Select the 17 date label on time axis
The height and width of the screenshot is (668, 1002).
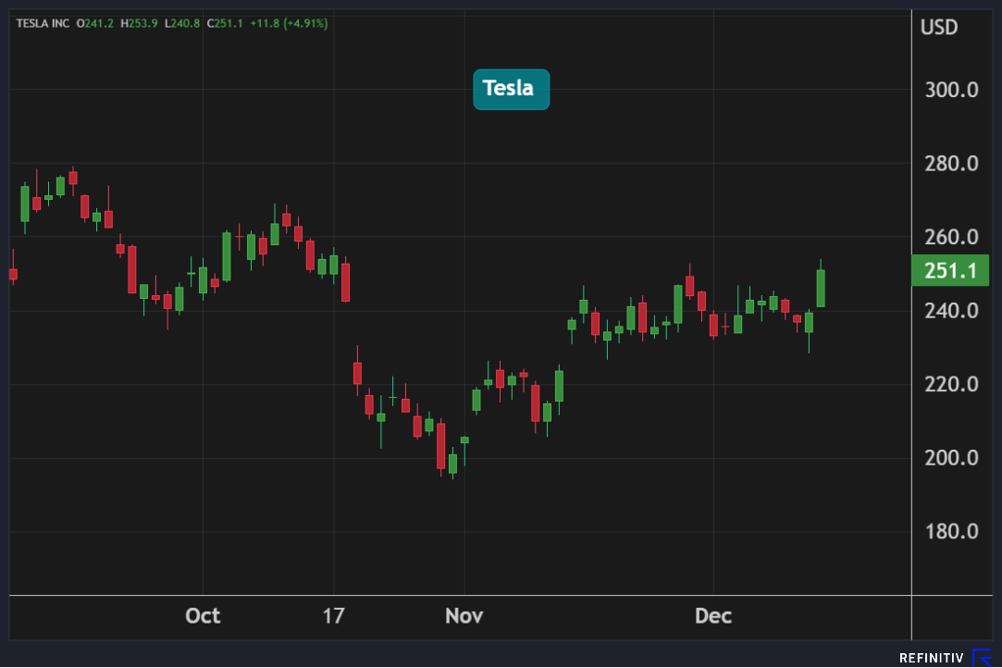pyautogui.click(x=333, y=616)
